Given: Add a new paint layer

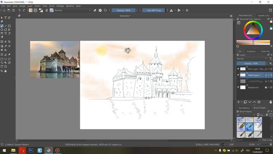Looking at the screenshot, I should tap(238, 102).
